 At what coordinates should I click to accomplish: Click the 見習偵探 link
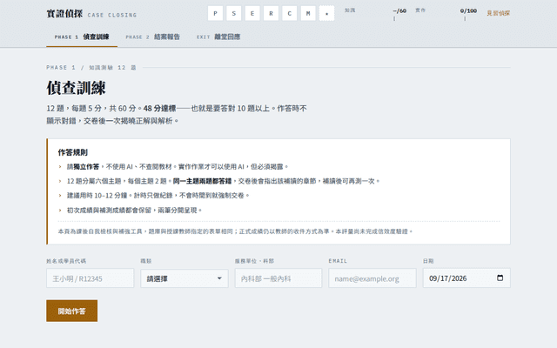(498, 13)
